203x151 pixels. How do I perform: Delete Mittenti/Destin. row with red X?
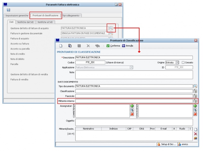point(195,134)
